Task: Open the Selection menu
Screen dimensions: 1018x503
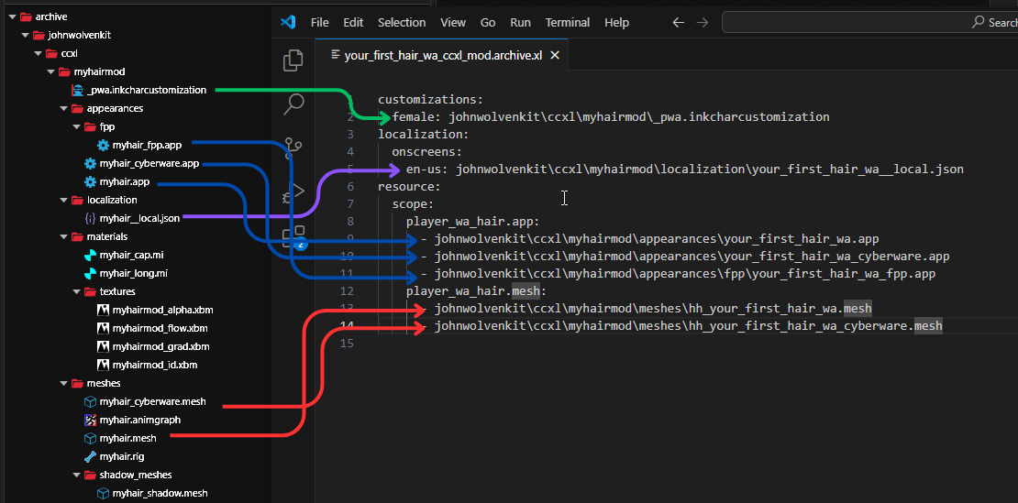Action: coord(402,22)
